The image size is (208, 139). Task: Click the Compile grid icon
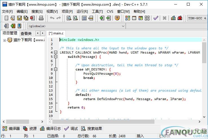[x=127, y=18]
